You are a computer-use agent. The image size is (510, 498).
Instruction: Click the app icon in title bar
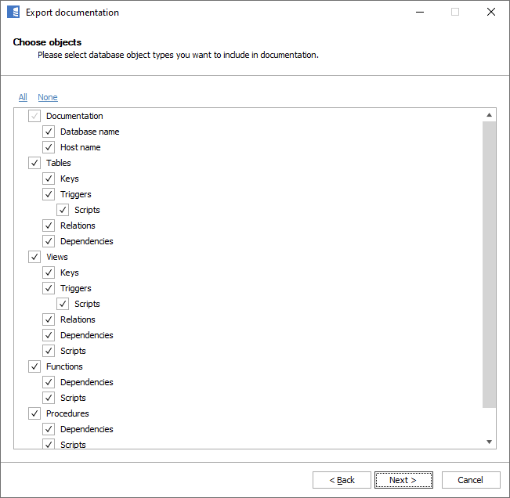pyautogui.click(x=13, y=13)
